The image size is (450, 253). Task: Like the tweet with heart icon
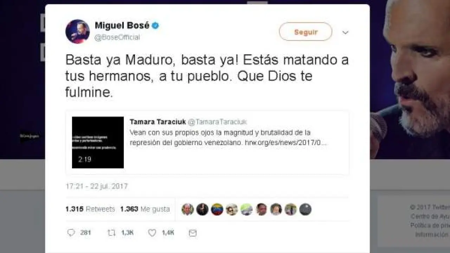[x=152, y=233]
